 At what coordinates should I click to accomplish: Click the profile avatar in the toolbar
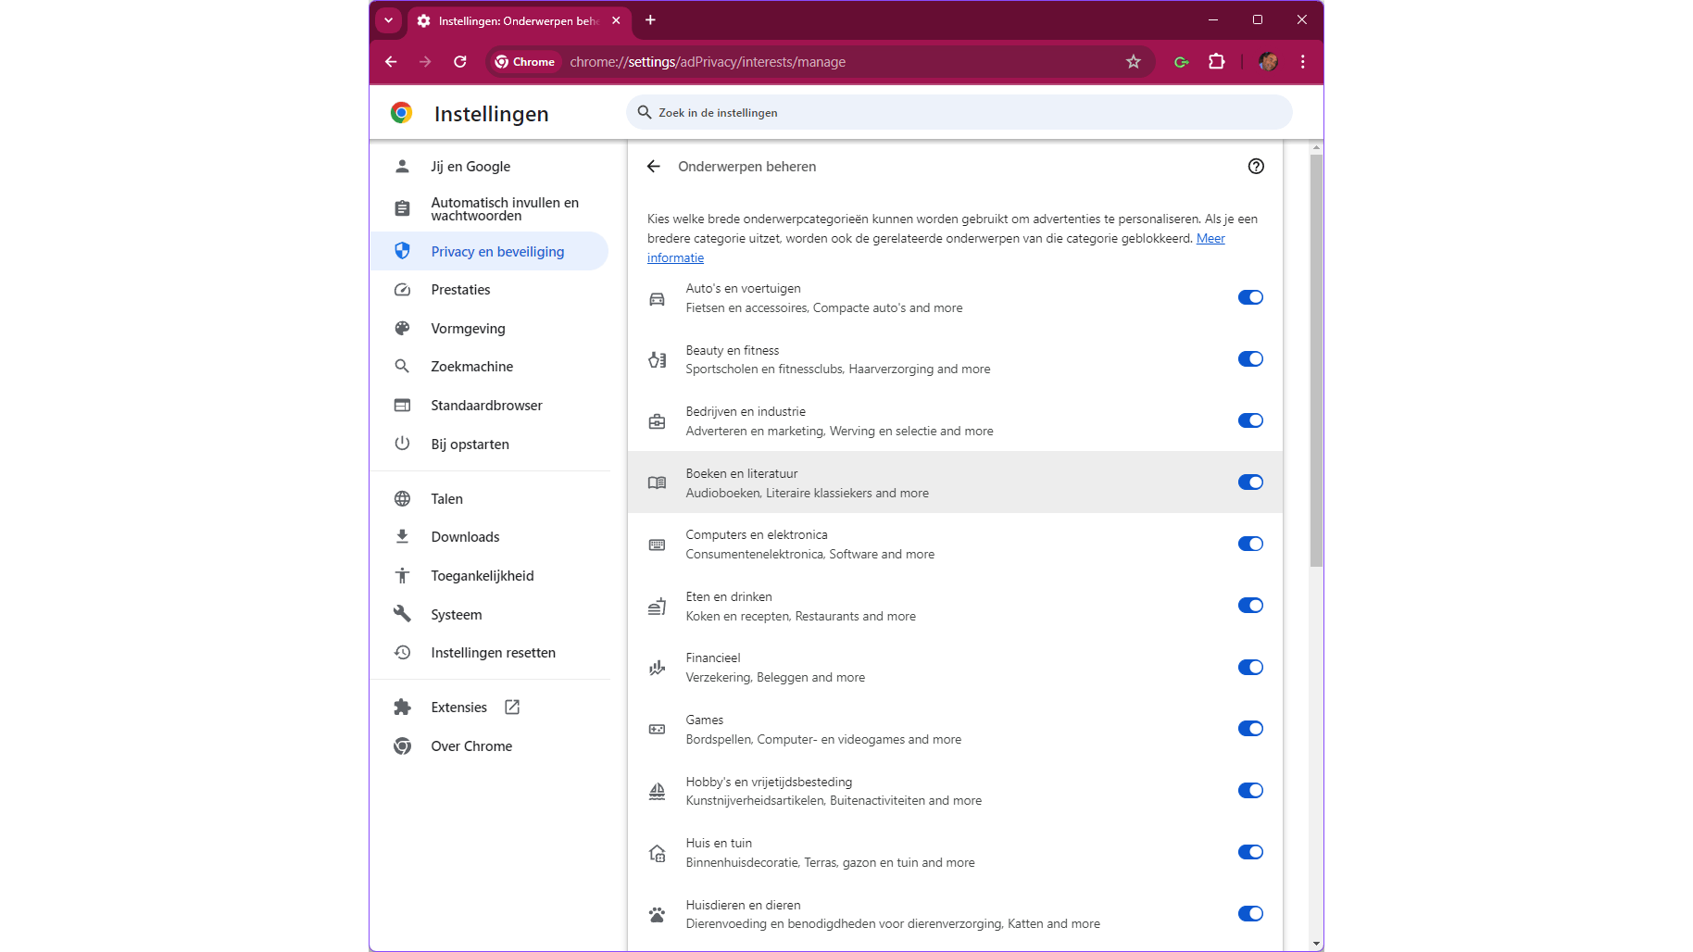click(x=1269, y=62)
